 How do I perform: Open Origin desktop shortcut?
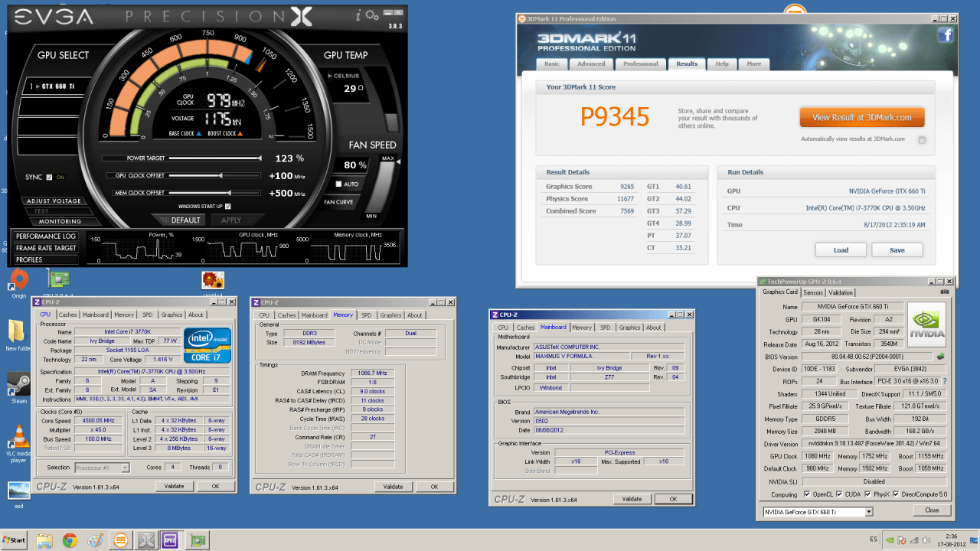point(18,282)
